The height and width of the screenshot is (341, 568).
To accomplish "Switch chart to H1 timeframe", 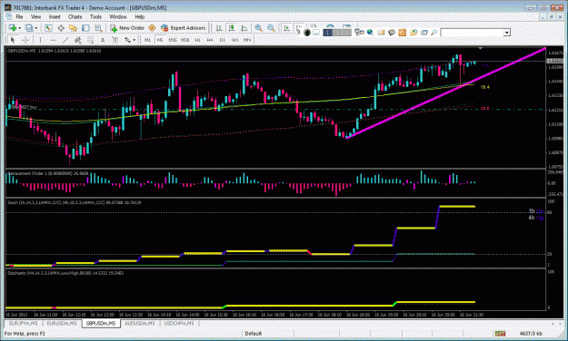I will [197, 40].
